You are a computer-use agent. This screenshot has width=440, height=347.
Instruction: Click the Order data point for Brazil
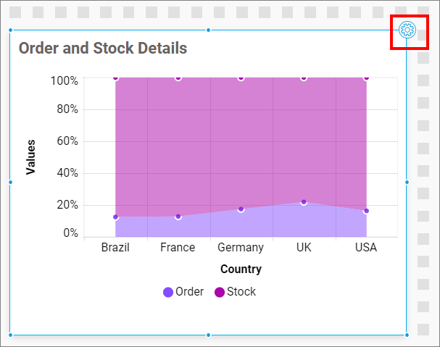point(115,217)
